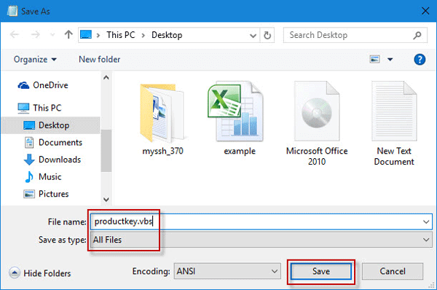
Task: Create a New folder
Action: pos(100,60)
